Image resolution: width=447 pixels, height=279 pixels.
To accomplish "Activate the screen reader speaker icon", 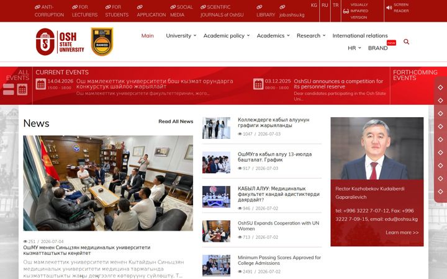I will coord(389,7).
